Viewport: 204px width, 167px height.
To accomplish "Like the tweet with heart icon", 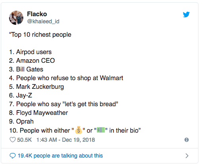I will 13,140.
